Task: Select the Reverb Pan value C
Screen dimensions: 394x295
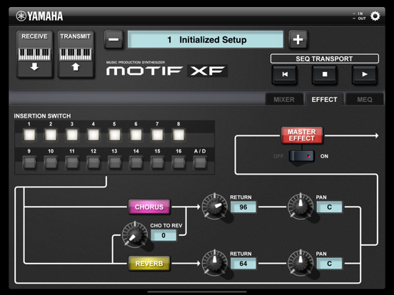Action: [x=329, y=264]
